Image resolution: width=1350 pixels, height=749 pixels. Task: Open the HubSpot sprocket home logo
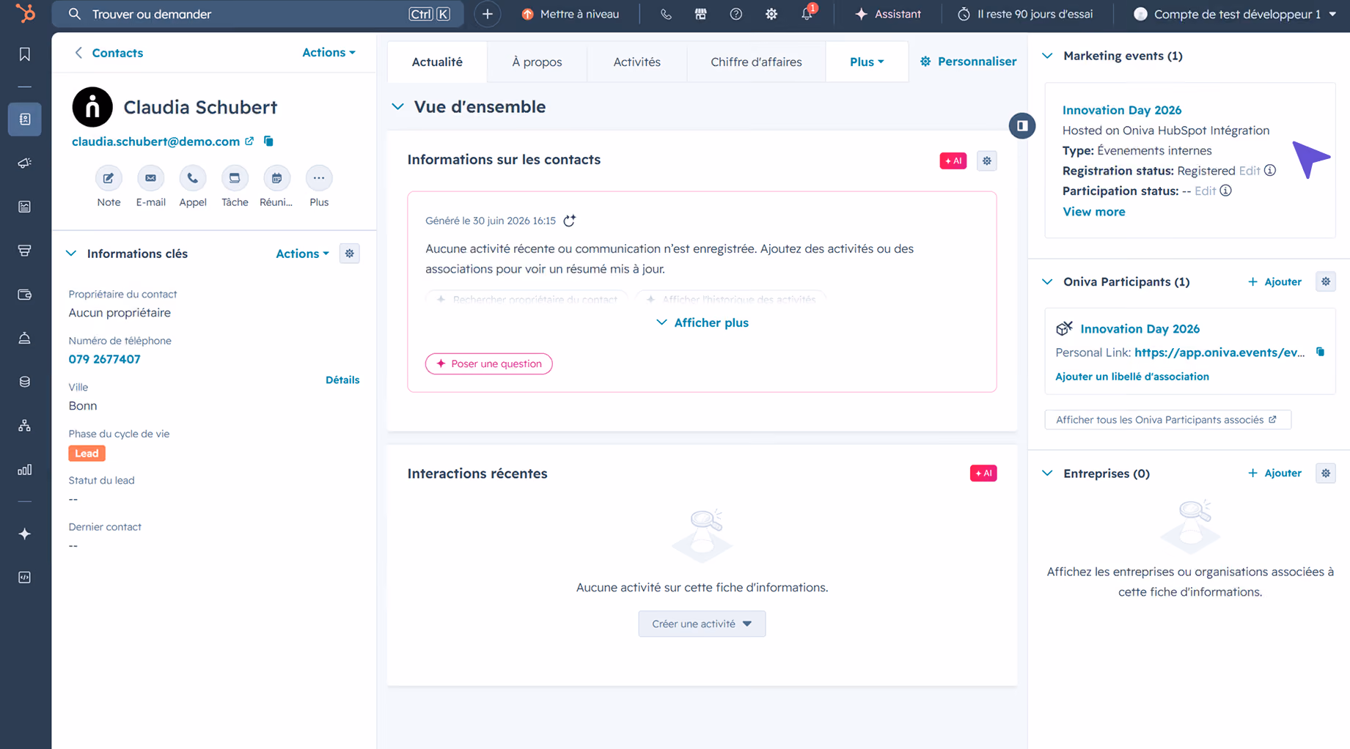(26, 13)
